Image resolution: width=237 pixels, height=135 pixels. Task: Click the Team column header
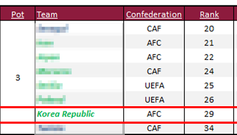point(47,14)
